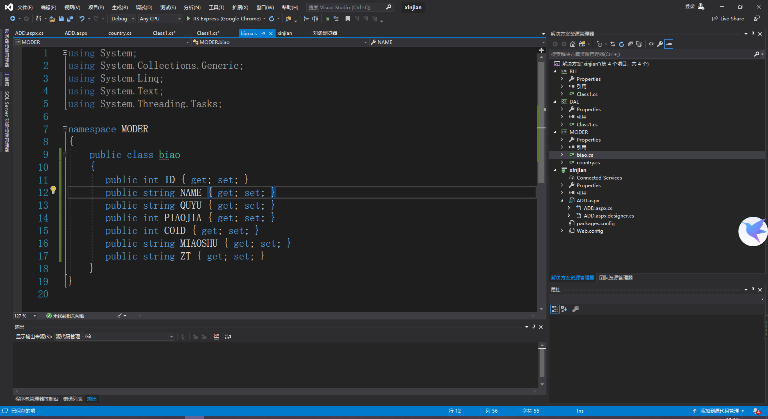Start IIS Express with the green play icon
This screenshot has width=768, height=419.
pos(188,18)
